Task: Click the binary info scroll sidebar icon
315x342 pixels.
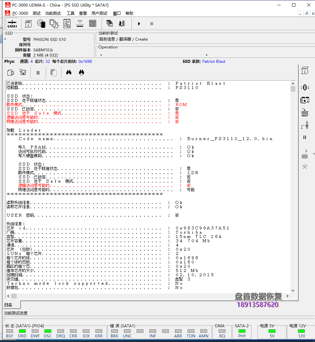Action: pyautogui.click(x=305, y=70)
